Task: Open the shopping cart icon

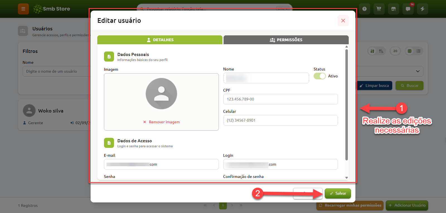Action: (379, 9)
